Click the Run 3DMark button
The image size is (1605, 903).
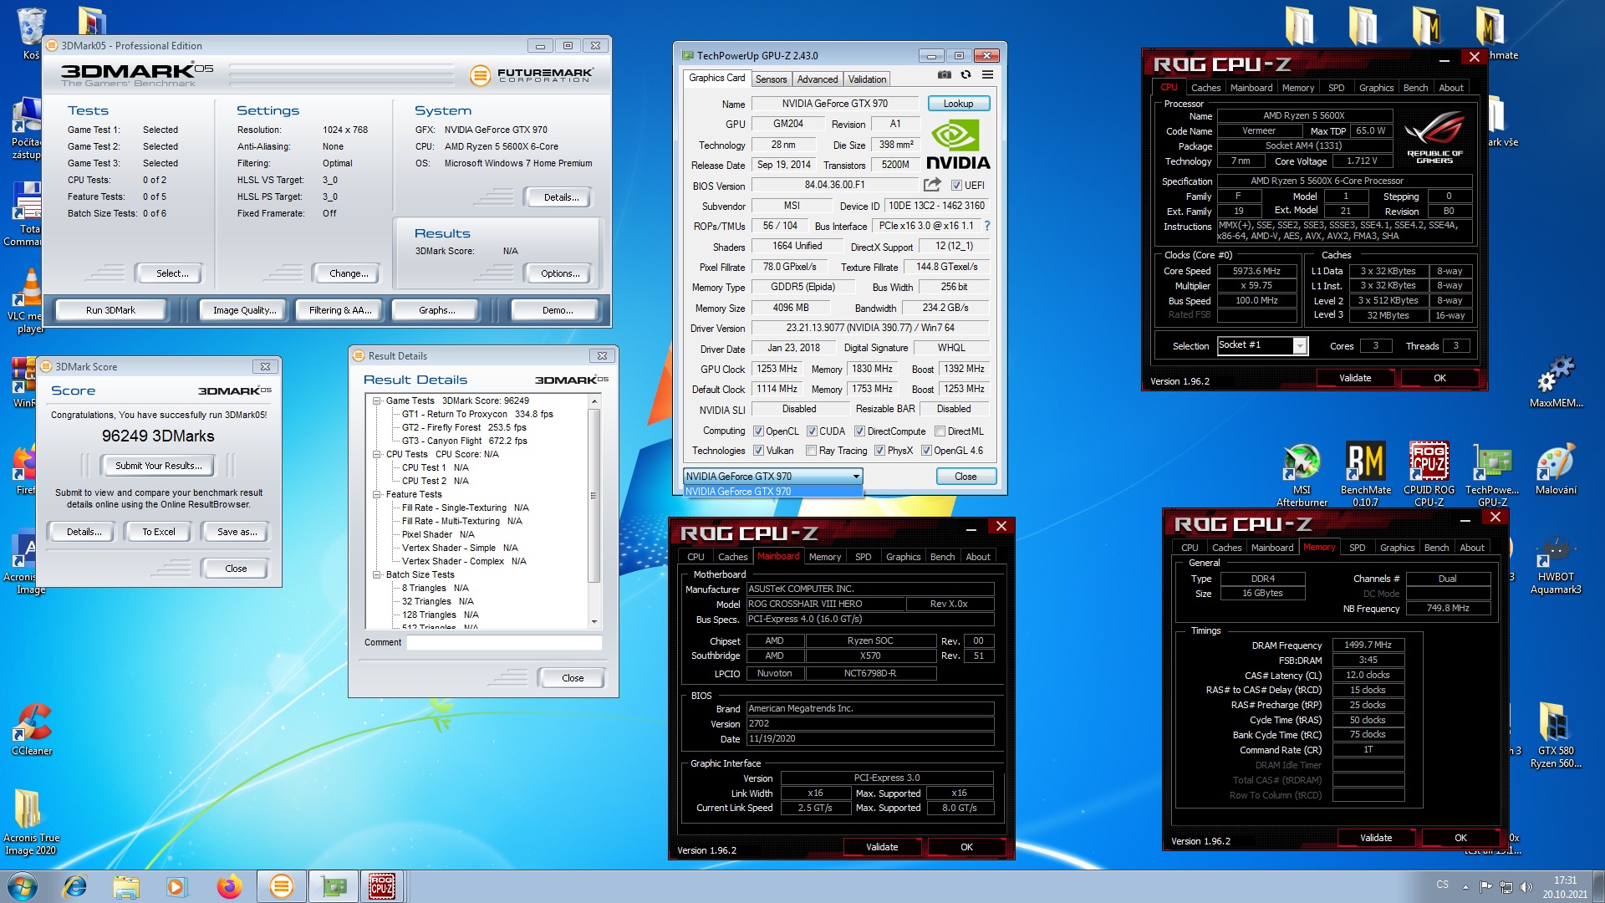coord(110,310)
